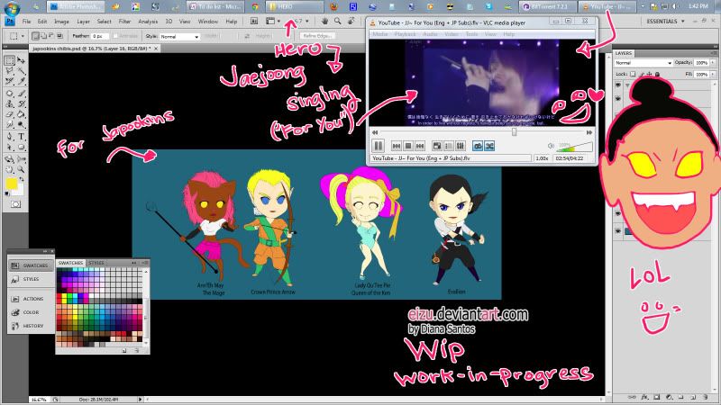Open VLC Media menu

[x=379, y=34]
